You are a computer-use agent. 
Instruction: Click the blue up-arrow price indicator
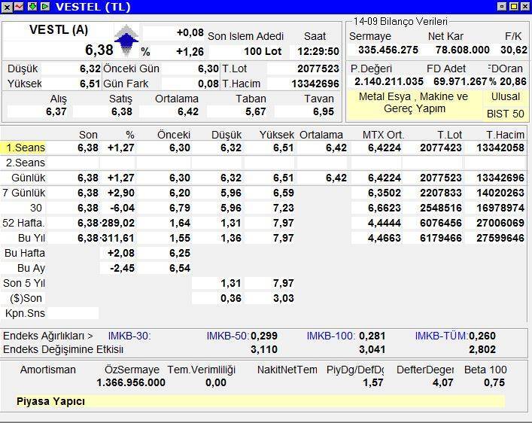126,41
